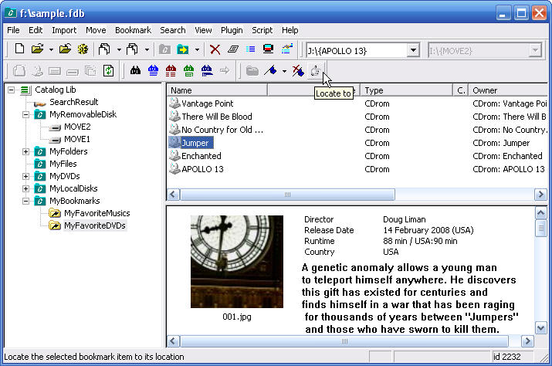Click the New catalog file icon
Viewport: 552px width, 366px height.
click(x=19, y=49)
